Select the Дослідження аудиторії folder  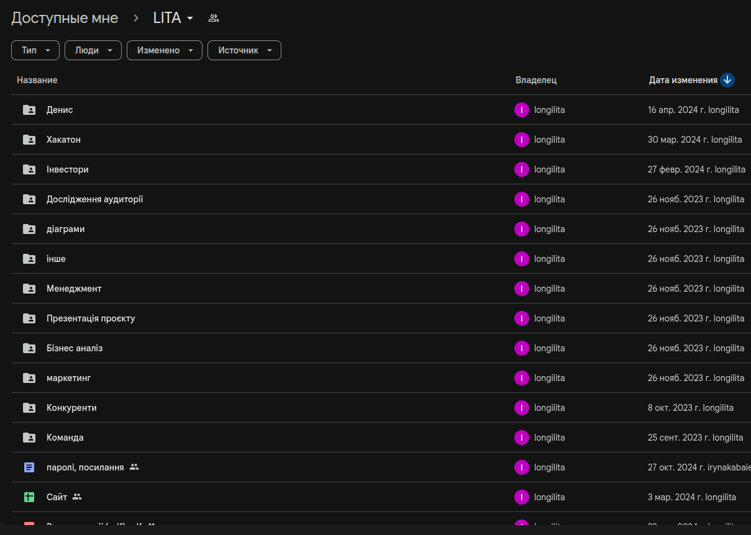tap(94, 199)
